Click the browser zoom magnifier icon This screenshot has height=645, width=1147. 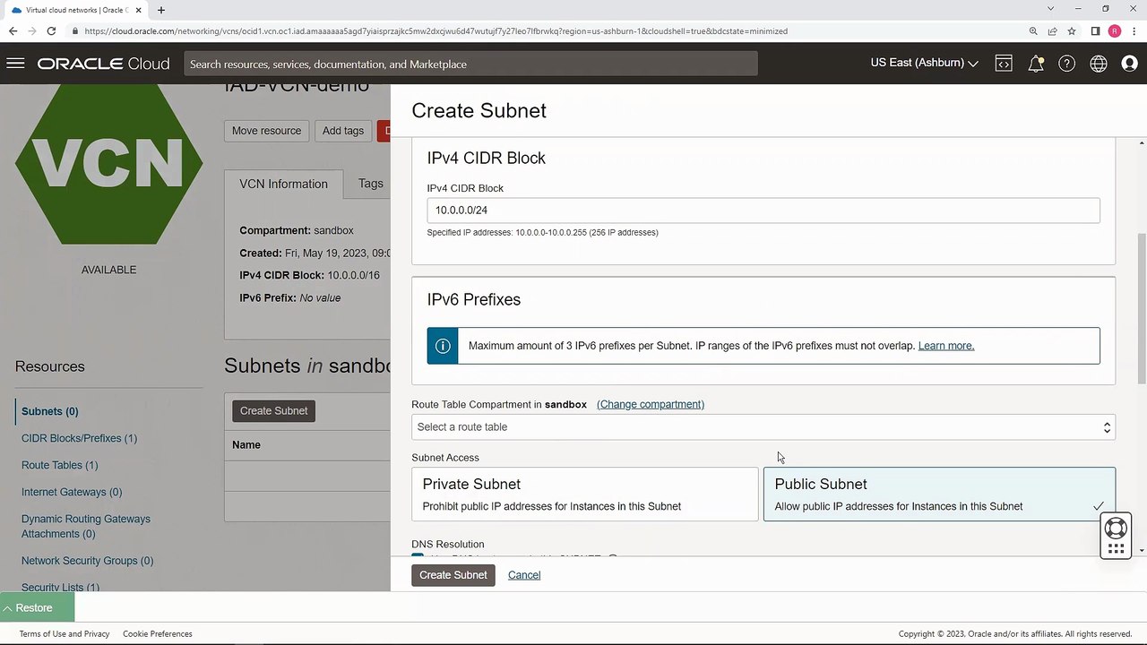1033,30
